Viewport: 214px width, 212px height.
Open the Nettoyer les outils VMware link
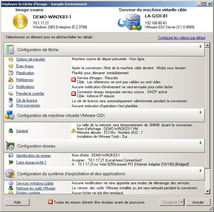tap(36, 188)
